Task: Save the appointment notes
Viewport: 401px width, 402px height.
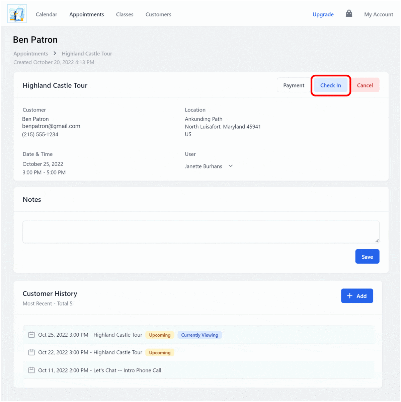Action: (x=367, y=257)
